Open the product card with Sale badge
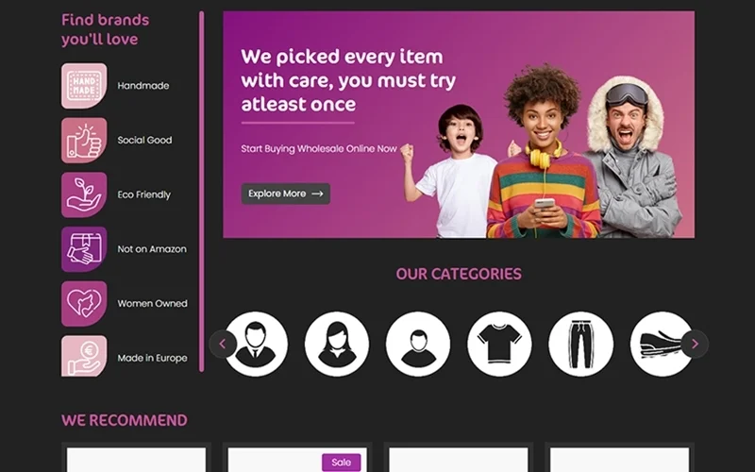The image size is (755, 472). [297, 458]
